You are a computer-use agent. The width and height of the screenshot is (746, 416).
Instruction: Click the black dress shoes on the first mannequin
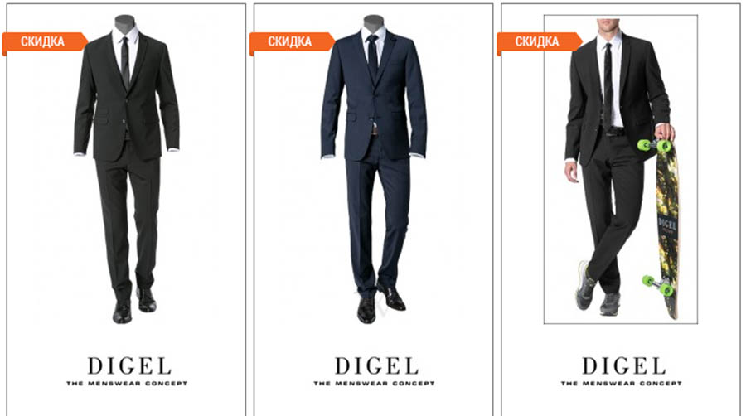pos(134,305)
